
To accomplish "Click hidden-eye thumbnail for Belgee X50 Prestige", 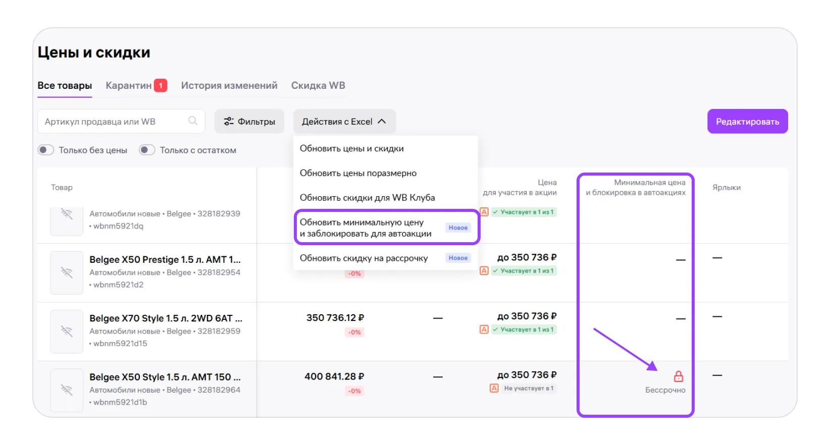I will coord(67,272).
